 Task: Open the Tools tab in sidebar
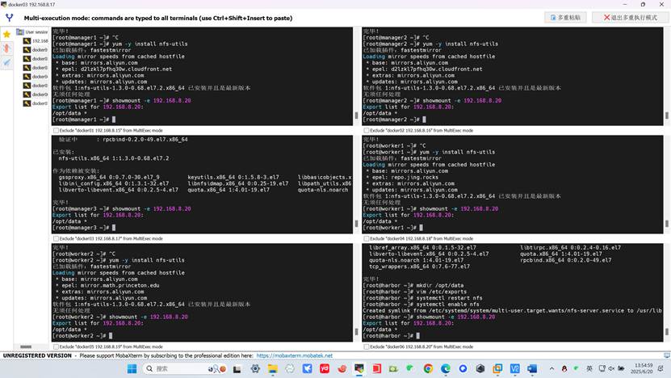coord(6,48)
